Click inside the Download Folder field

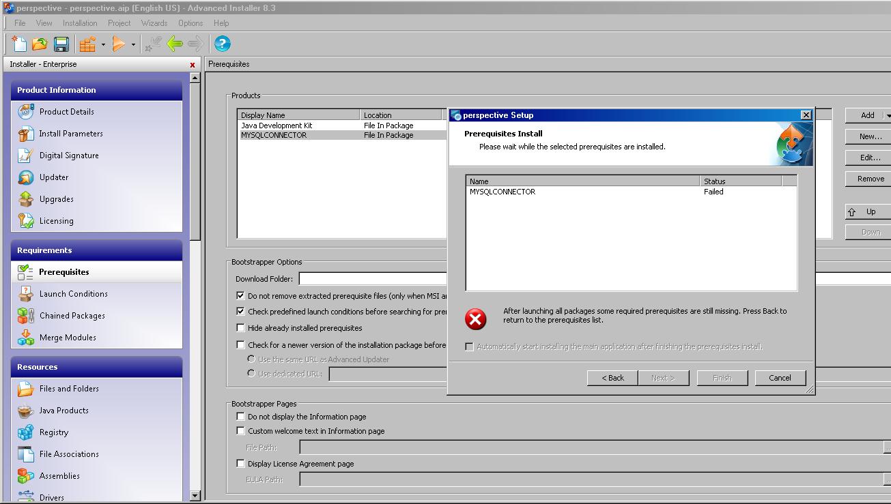372,278
